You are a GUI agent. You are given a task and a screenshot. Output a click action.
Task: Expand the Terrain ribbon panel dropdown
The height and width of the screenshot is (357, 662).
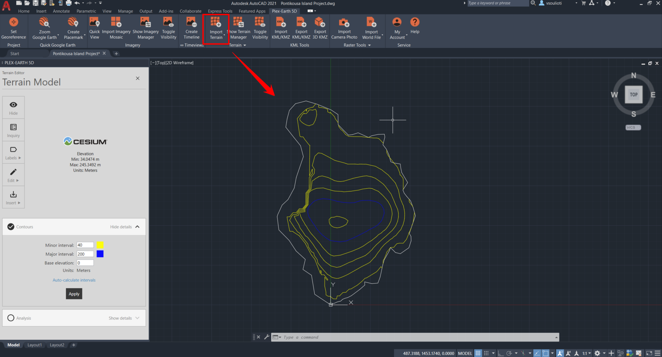(x=245, y=45)
